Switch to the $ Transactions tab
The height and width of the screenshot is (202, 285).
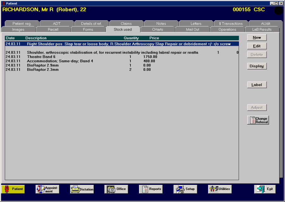click(231, 24)
